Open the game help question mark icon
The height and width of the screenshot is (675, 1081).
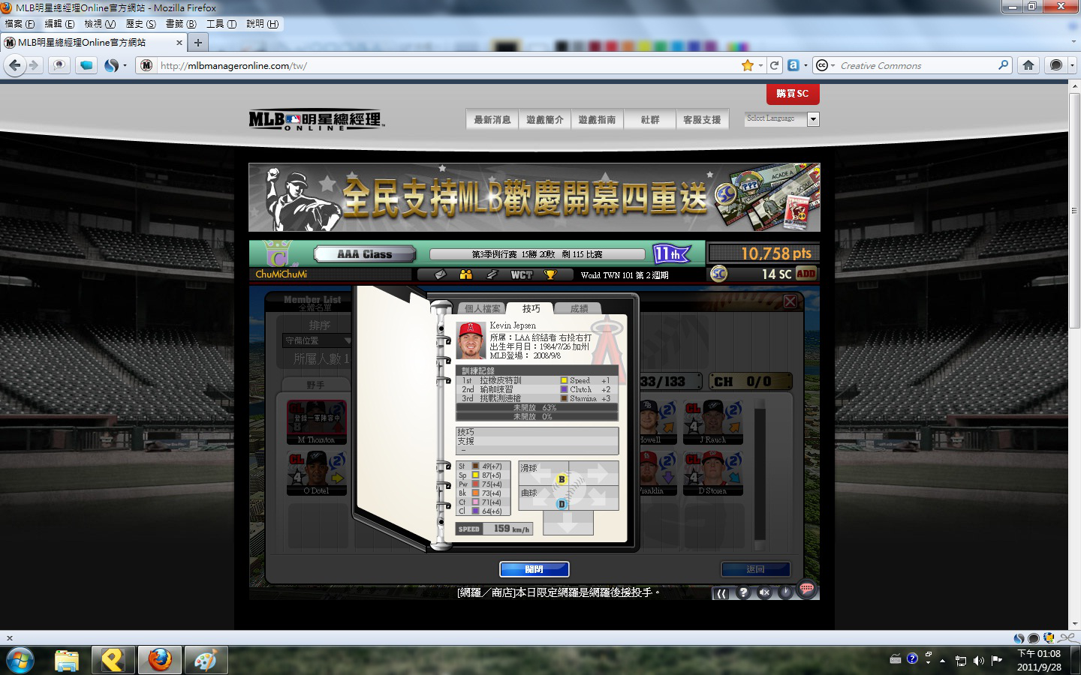tap(743, 592)
